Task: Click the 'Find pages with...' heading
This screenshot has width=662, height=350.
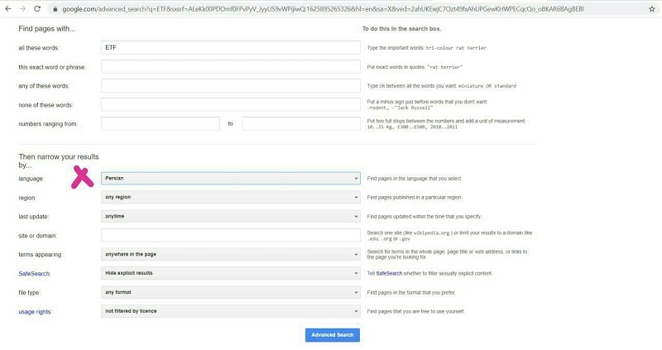Action: [x=47, y=29]
